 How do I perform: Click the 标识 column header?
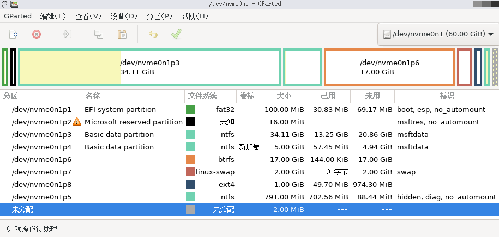(x=447, y=96)
